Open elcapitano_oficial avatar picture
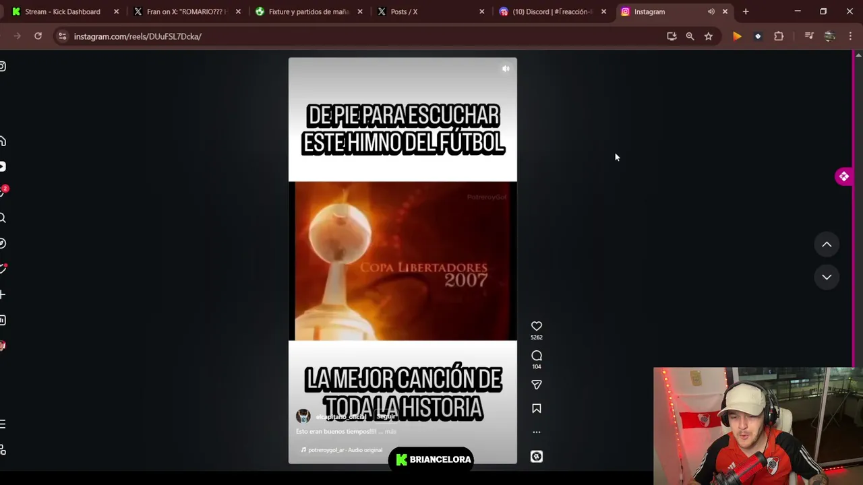 coord(303,416)
